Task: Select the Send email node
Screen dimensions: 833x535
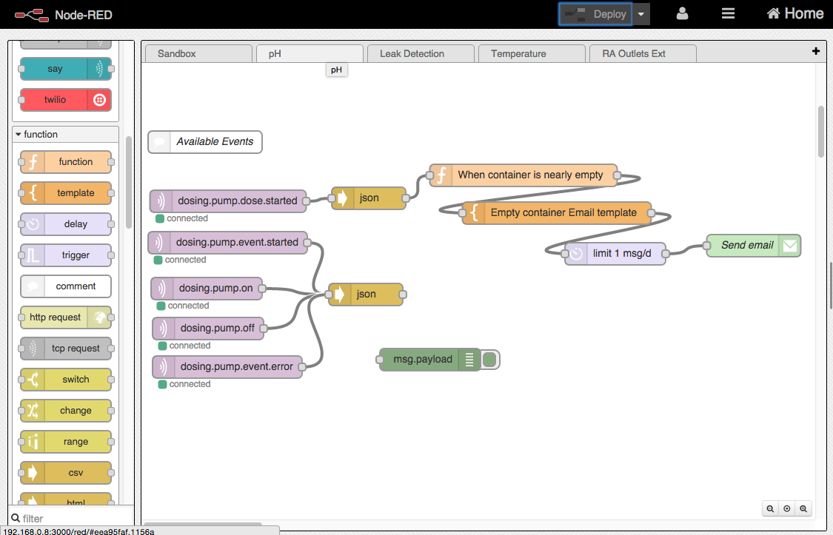Action: [x=753, y=246]
